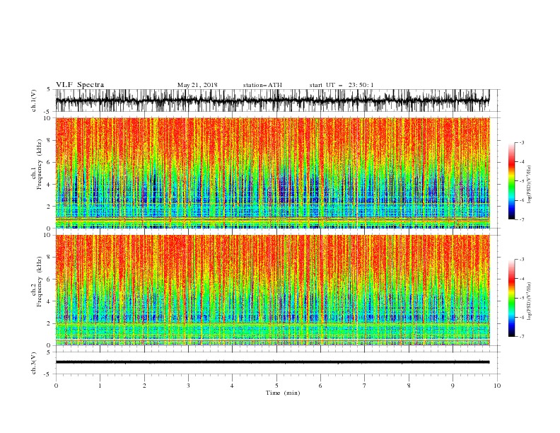Click the ch.1 color scale bar

point(512,181)
